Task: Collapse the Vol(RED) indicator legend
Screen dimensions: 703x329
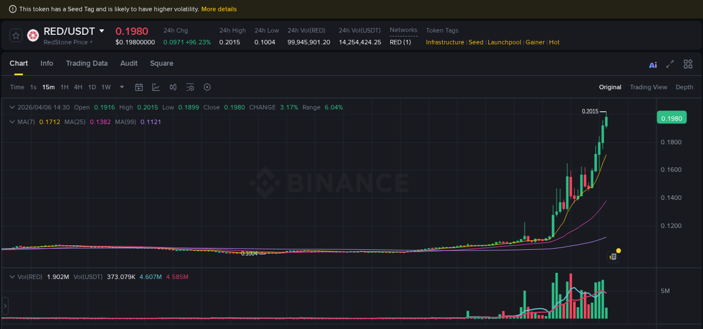Action: click(x=12, y=277)
